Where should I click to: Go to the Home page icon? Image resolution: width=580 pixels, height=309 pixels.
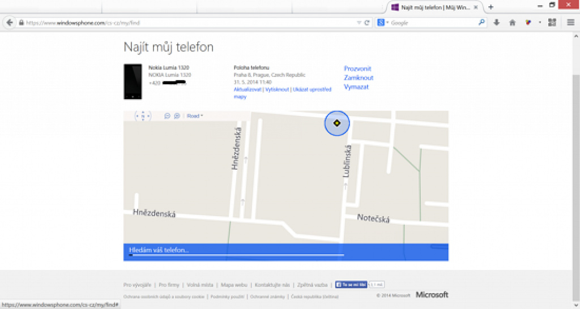[512, 23]
